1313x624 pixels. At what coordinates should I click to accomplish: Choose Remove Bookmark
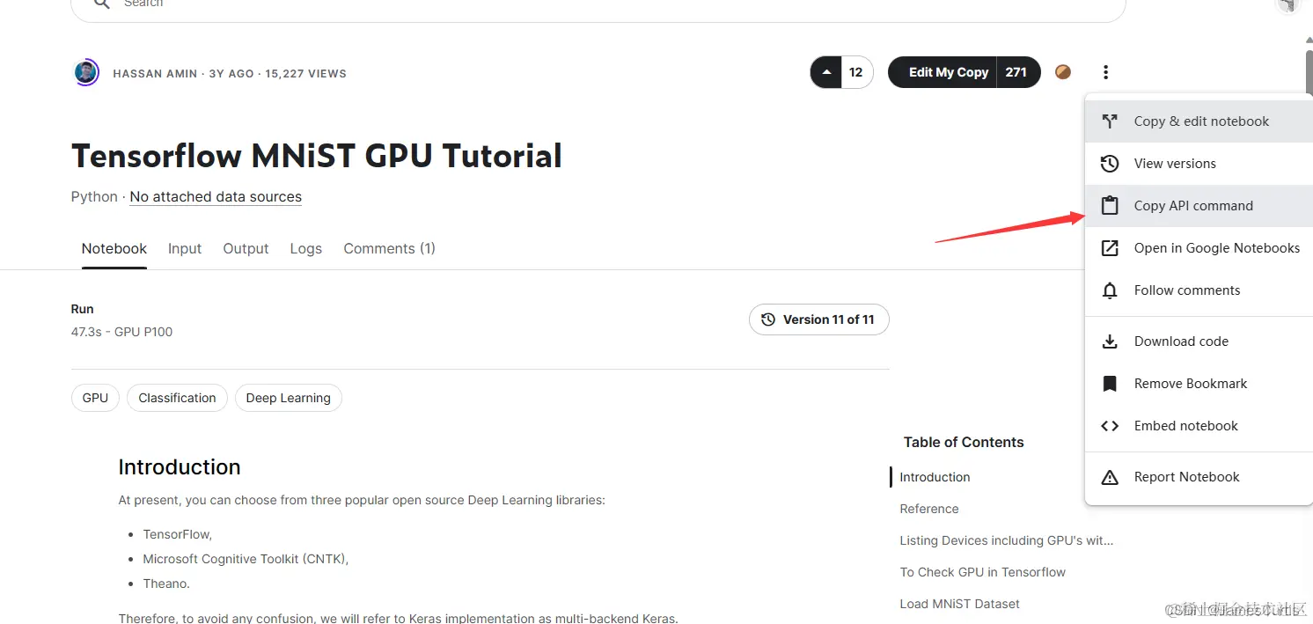1199,384
